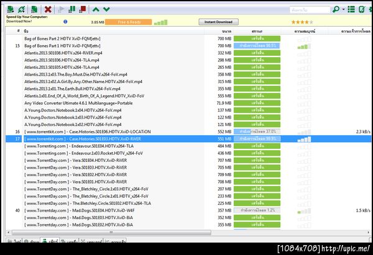Screen dimensions: 373x255
Task: Select highlighted Case.Histories.S01E03 RiVER row
Action: tap(188, 139)
